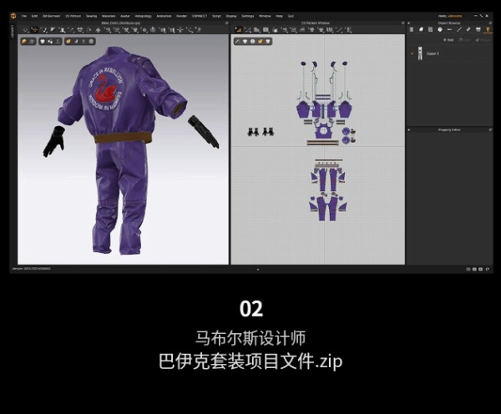This screenshot has width=501, height=414.
Task: Toggle the round sphere render style icon in 3D view
Action: (x=91, y=41)
